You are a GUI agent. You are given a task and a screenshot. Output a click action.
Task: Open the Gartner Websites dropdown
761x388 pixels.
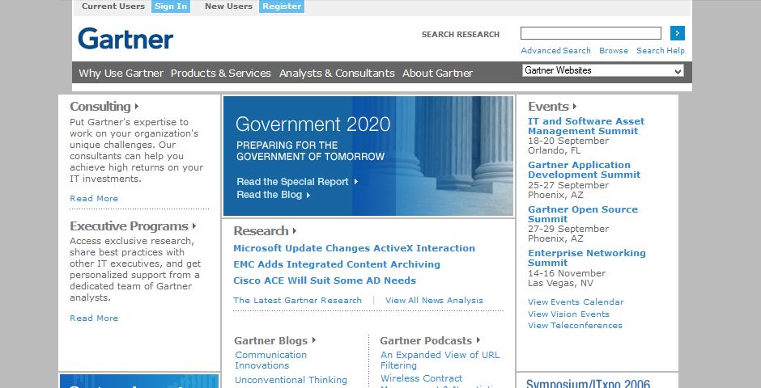coord(603,70)
